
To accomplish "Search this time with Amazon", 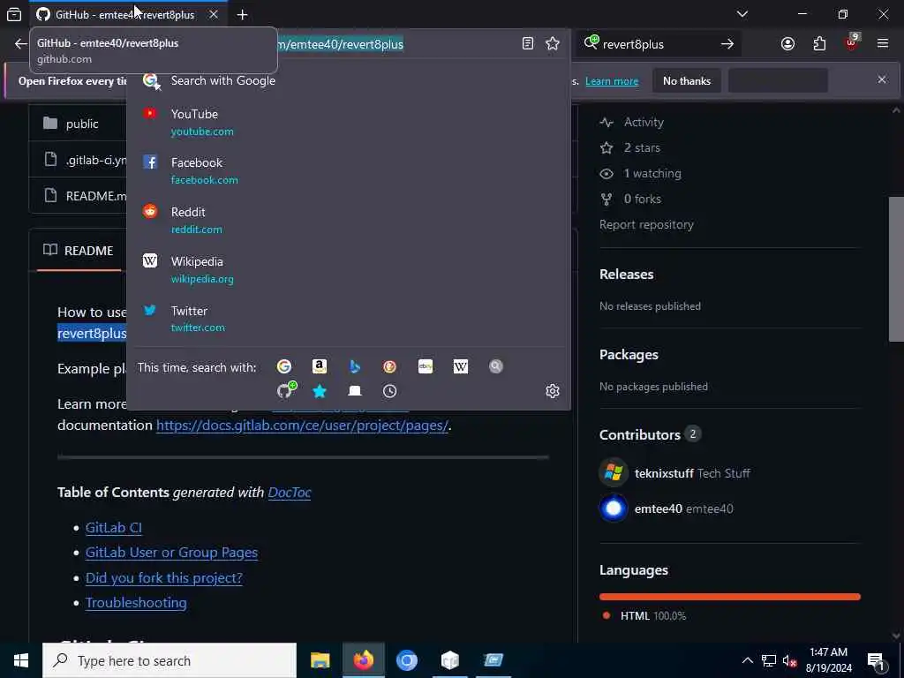I will 320,366.
